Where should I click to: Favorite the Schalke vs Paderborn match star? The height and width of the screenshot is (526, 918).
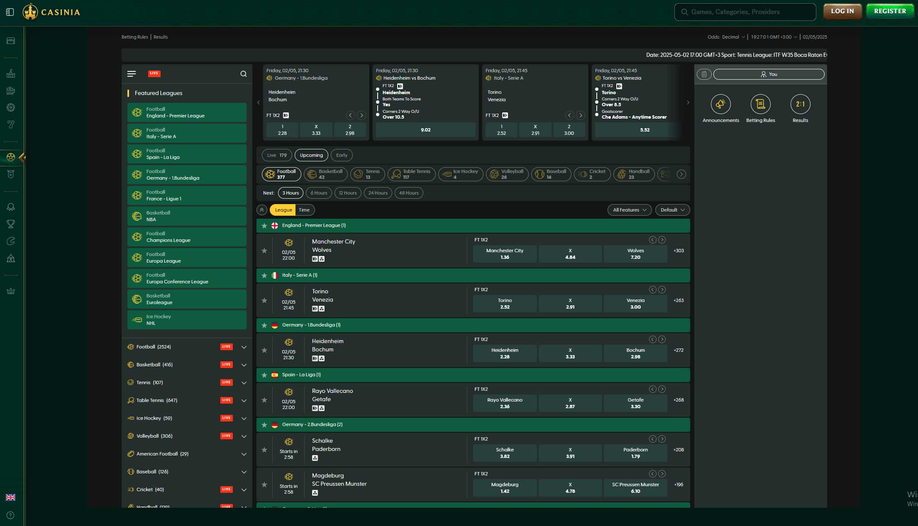(x=264, y=450)
